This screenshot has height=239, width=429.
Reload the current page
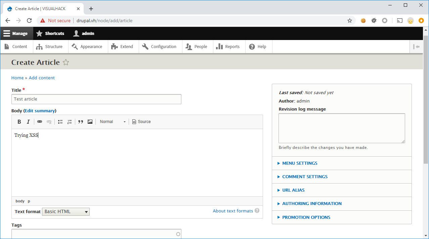(29, 21)
